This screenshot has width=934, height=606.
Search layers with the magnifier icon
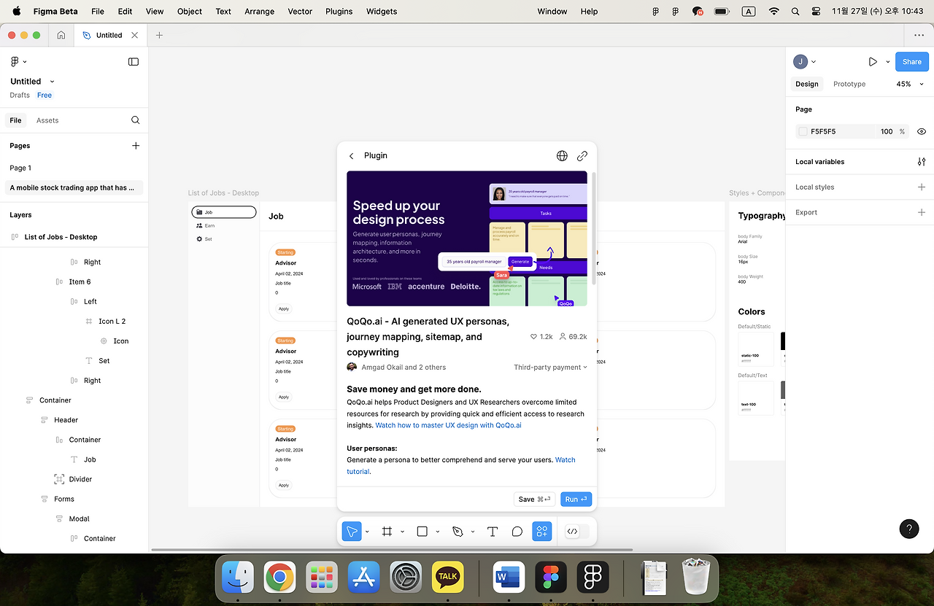[x=136, y=120]
